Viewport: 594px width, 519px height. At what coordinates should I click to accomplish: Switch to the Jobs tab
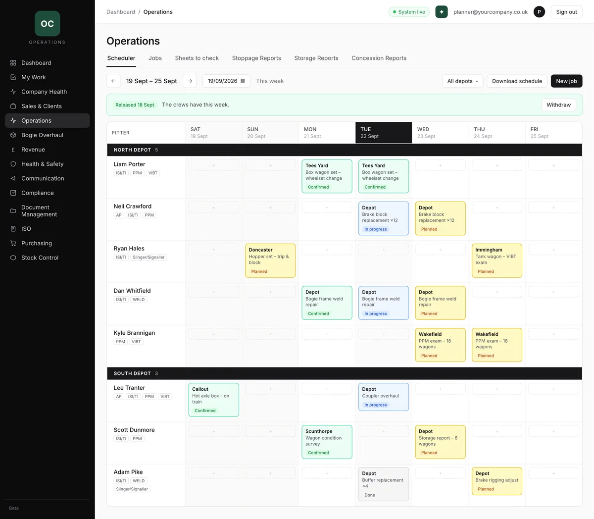[x=155, y=58]
